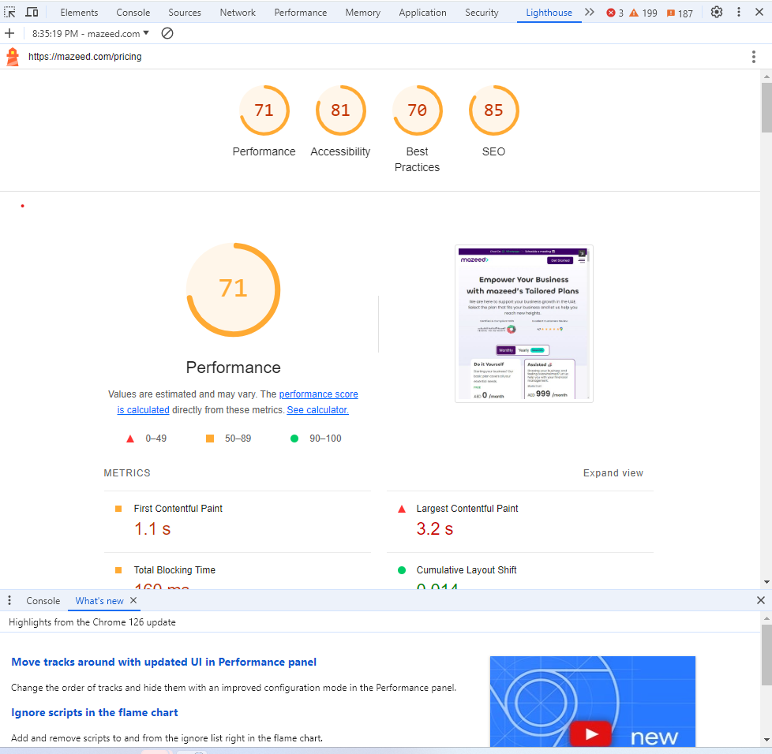Open the mazeed.com report dropdown
The height and width of the screenshot is (754, 772).
click(89, 33)
